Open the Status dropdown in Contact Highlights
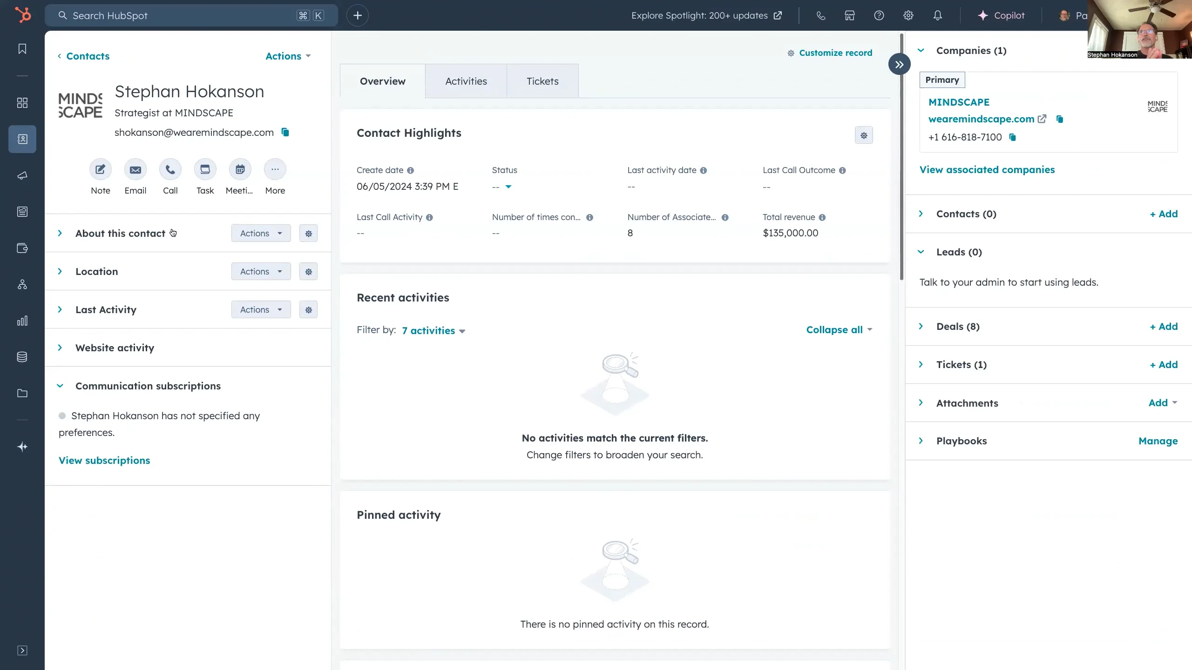This screenshot has height=670, width=1192. coord(508,187)
